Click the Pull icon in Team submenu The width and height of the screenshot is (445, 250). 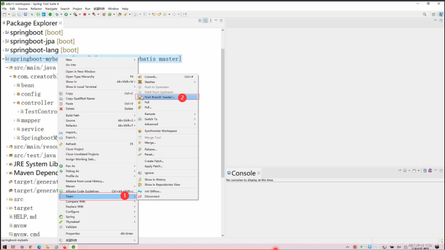click(141, 102)
